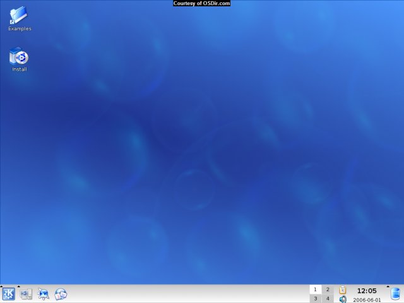
Task: Click the 2006-06-01 date text
Action: pos(367,300)
